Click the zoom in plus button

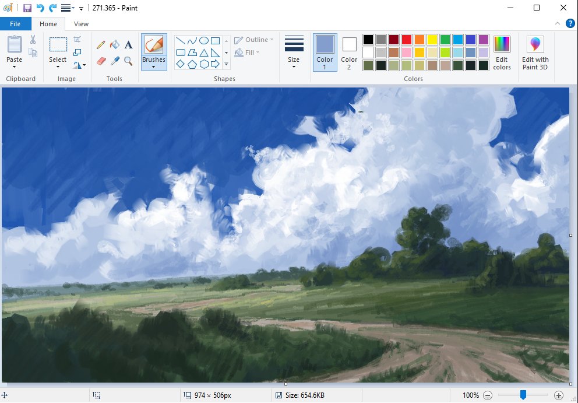[558, 395]
